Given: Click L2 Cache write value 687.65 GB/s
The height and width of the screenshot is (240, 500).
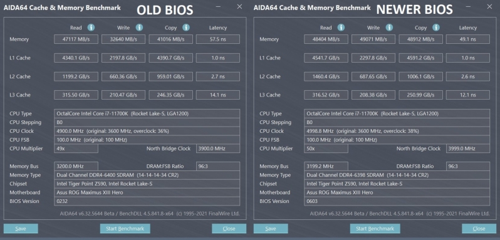Looking at the screenshot, I should coord(373,76).
